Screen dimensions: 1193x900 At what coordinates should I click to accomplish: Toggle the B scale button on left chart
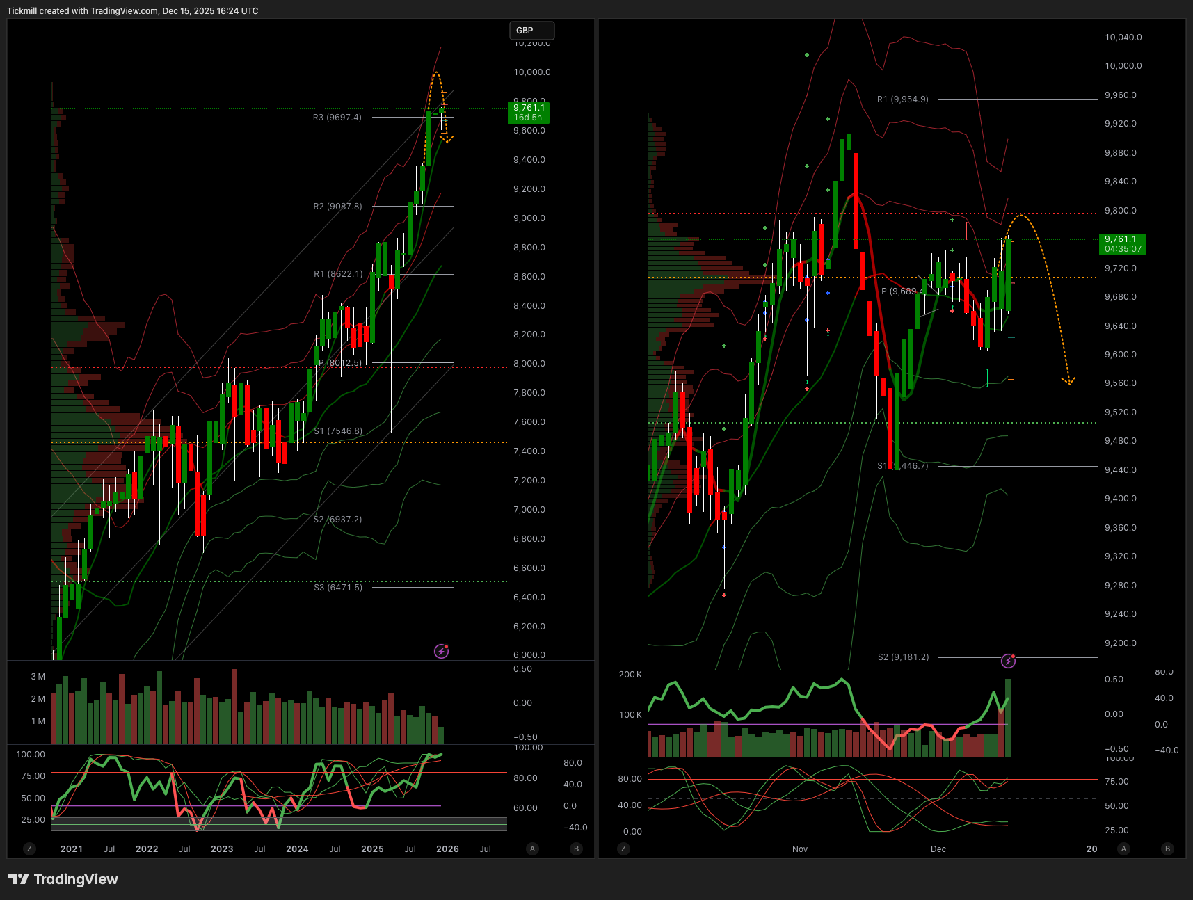coord(576,849)
